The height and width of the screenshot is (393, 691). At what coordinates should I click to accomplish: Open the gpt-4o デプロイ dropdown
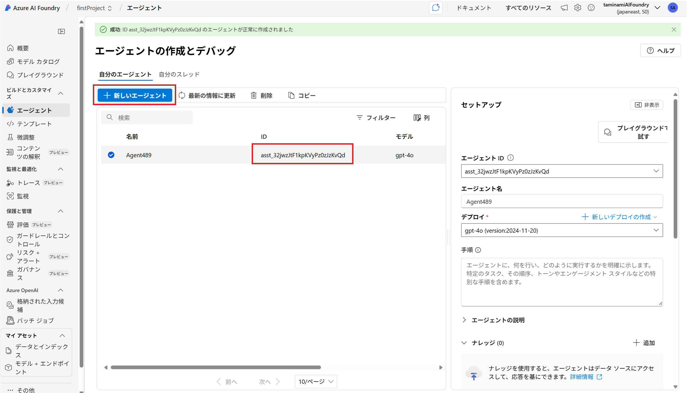(x=656, y=230)
